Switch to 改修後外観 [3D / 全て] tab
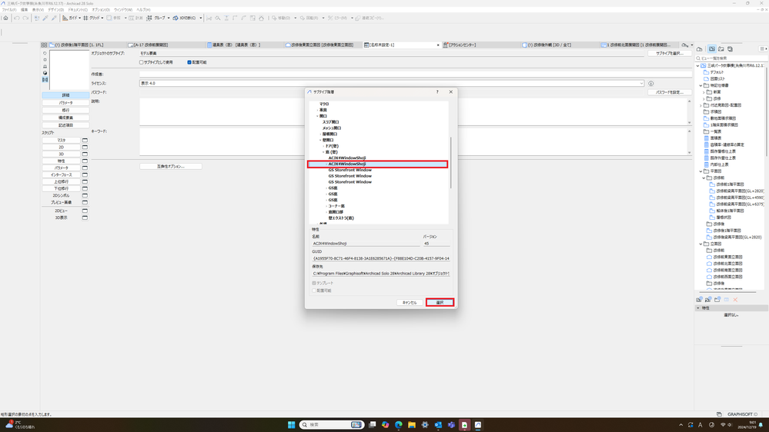Viewport: 769px width, 432px height. click(x=560, y=45)
